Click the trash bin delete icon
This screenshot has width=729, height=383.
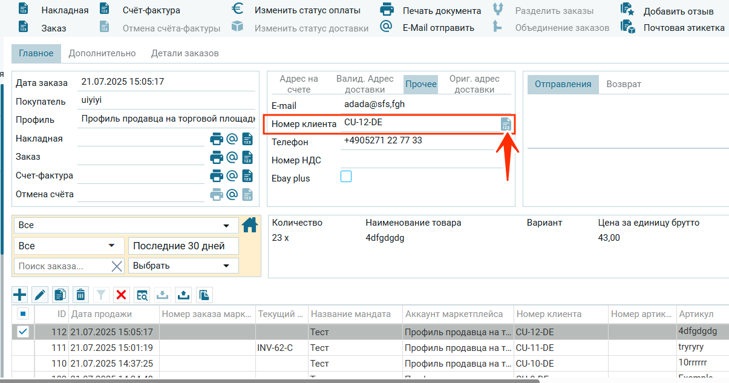click(x=80, y=295)
